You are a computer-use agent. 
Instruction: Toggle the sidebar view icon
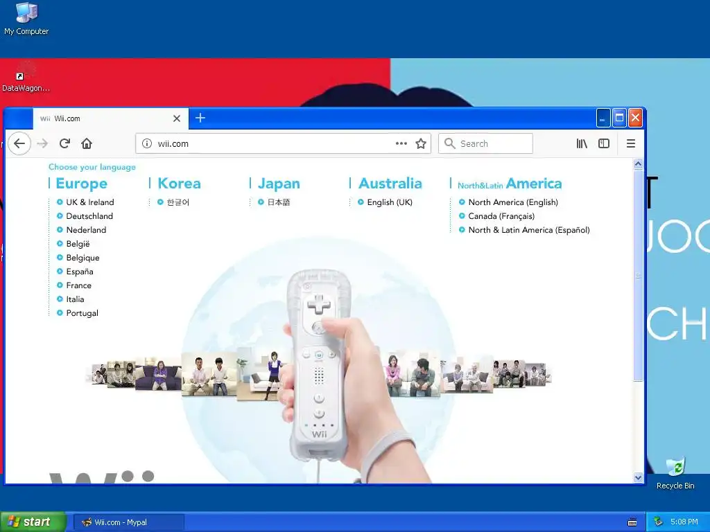click(604, 143)
